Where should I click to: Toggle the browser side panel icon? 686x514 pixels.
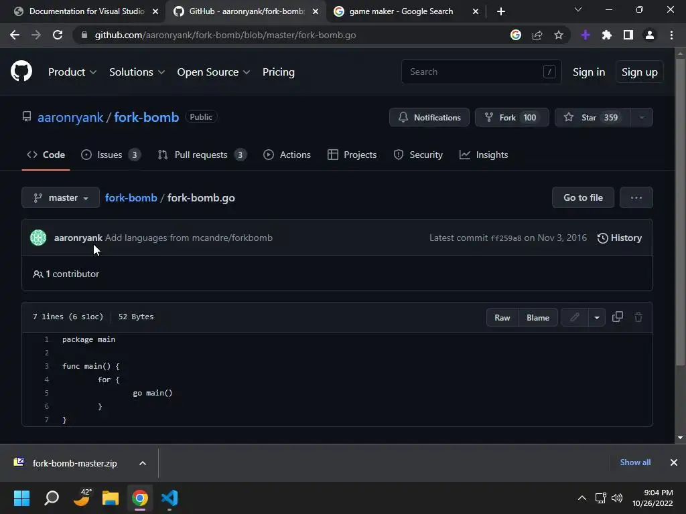click(x=628, y=35)
